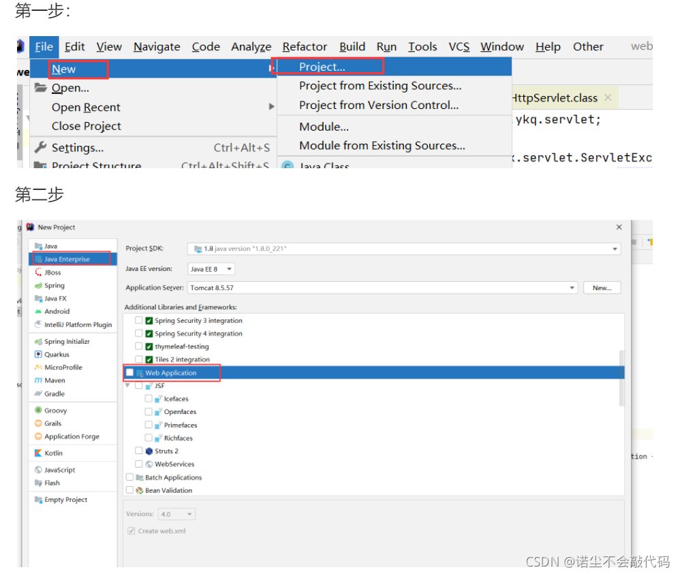Choose New in File menu
Viewport: 680px width, 574px height.
click(x=153, y=69)
